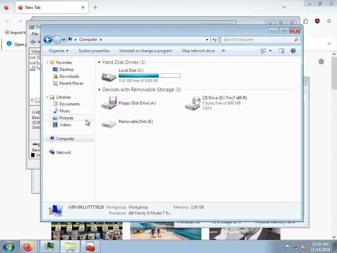Viewport: 337px width, 253px height.
Task: Click the uBlock Origin shield icon
Action: [x=317, y=21]
